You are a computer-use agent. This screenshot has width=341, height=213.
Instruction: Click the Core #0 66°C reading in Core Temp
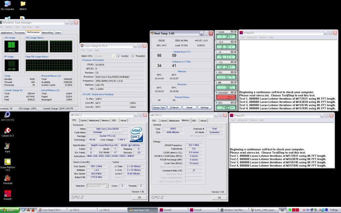pyautogui.click(x=112, y=103)
